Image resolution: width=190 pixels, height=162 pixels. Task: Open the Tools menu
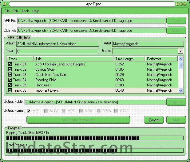25,11
